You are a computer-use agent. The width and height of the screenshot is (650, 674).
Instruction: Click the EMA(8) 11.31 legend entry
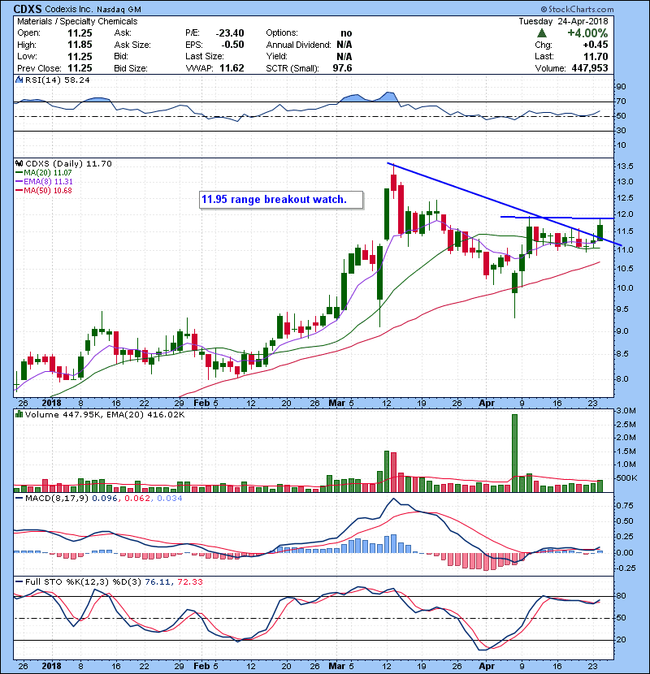tap(44, 181)
